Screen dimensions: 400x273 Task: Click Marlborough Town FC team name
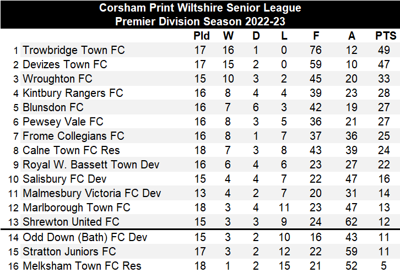click(x=76, y=208)
